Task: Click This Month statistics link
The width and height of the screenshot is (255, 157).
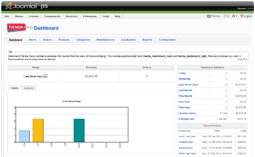Action: (185, 96)
